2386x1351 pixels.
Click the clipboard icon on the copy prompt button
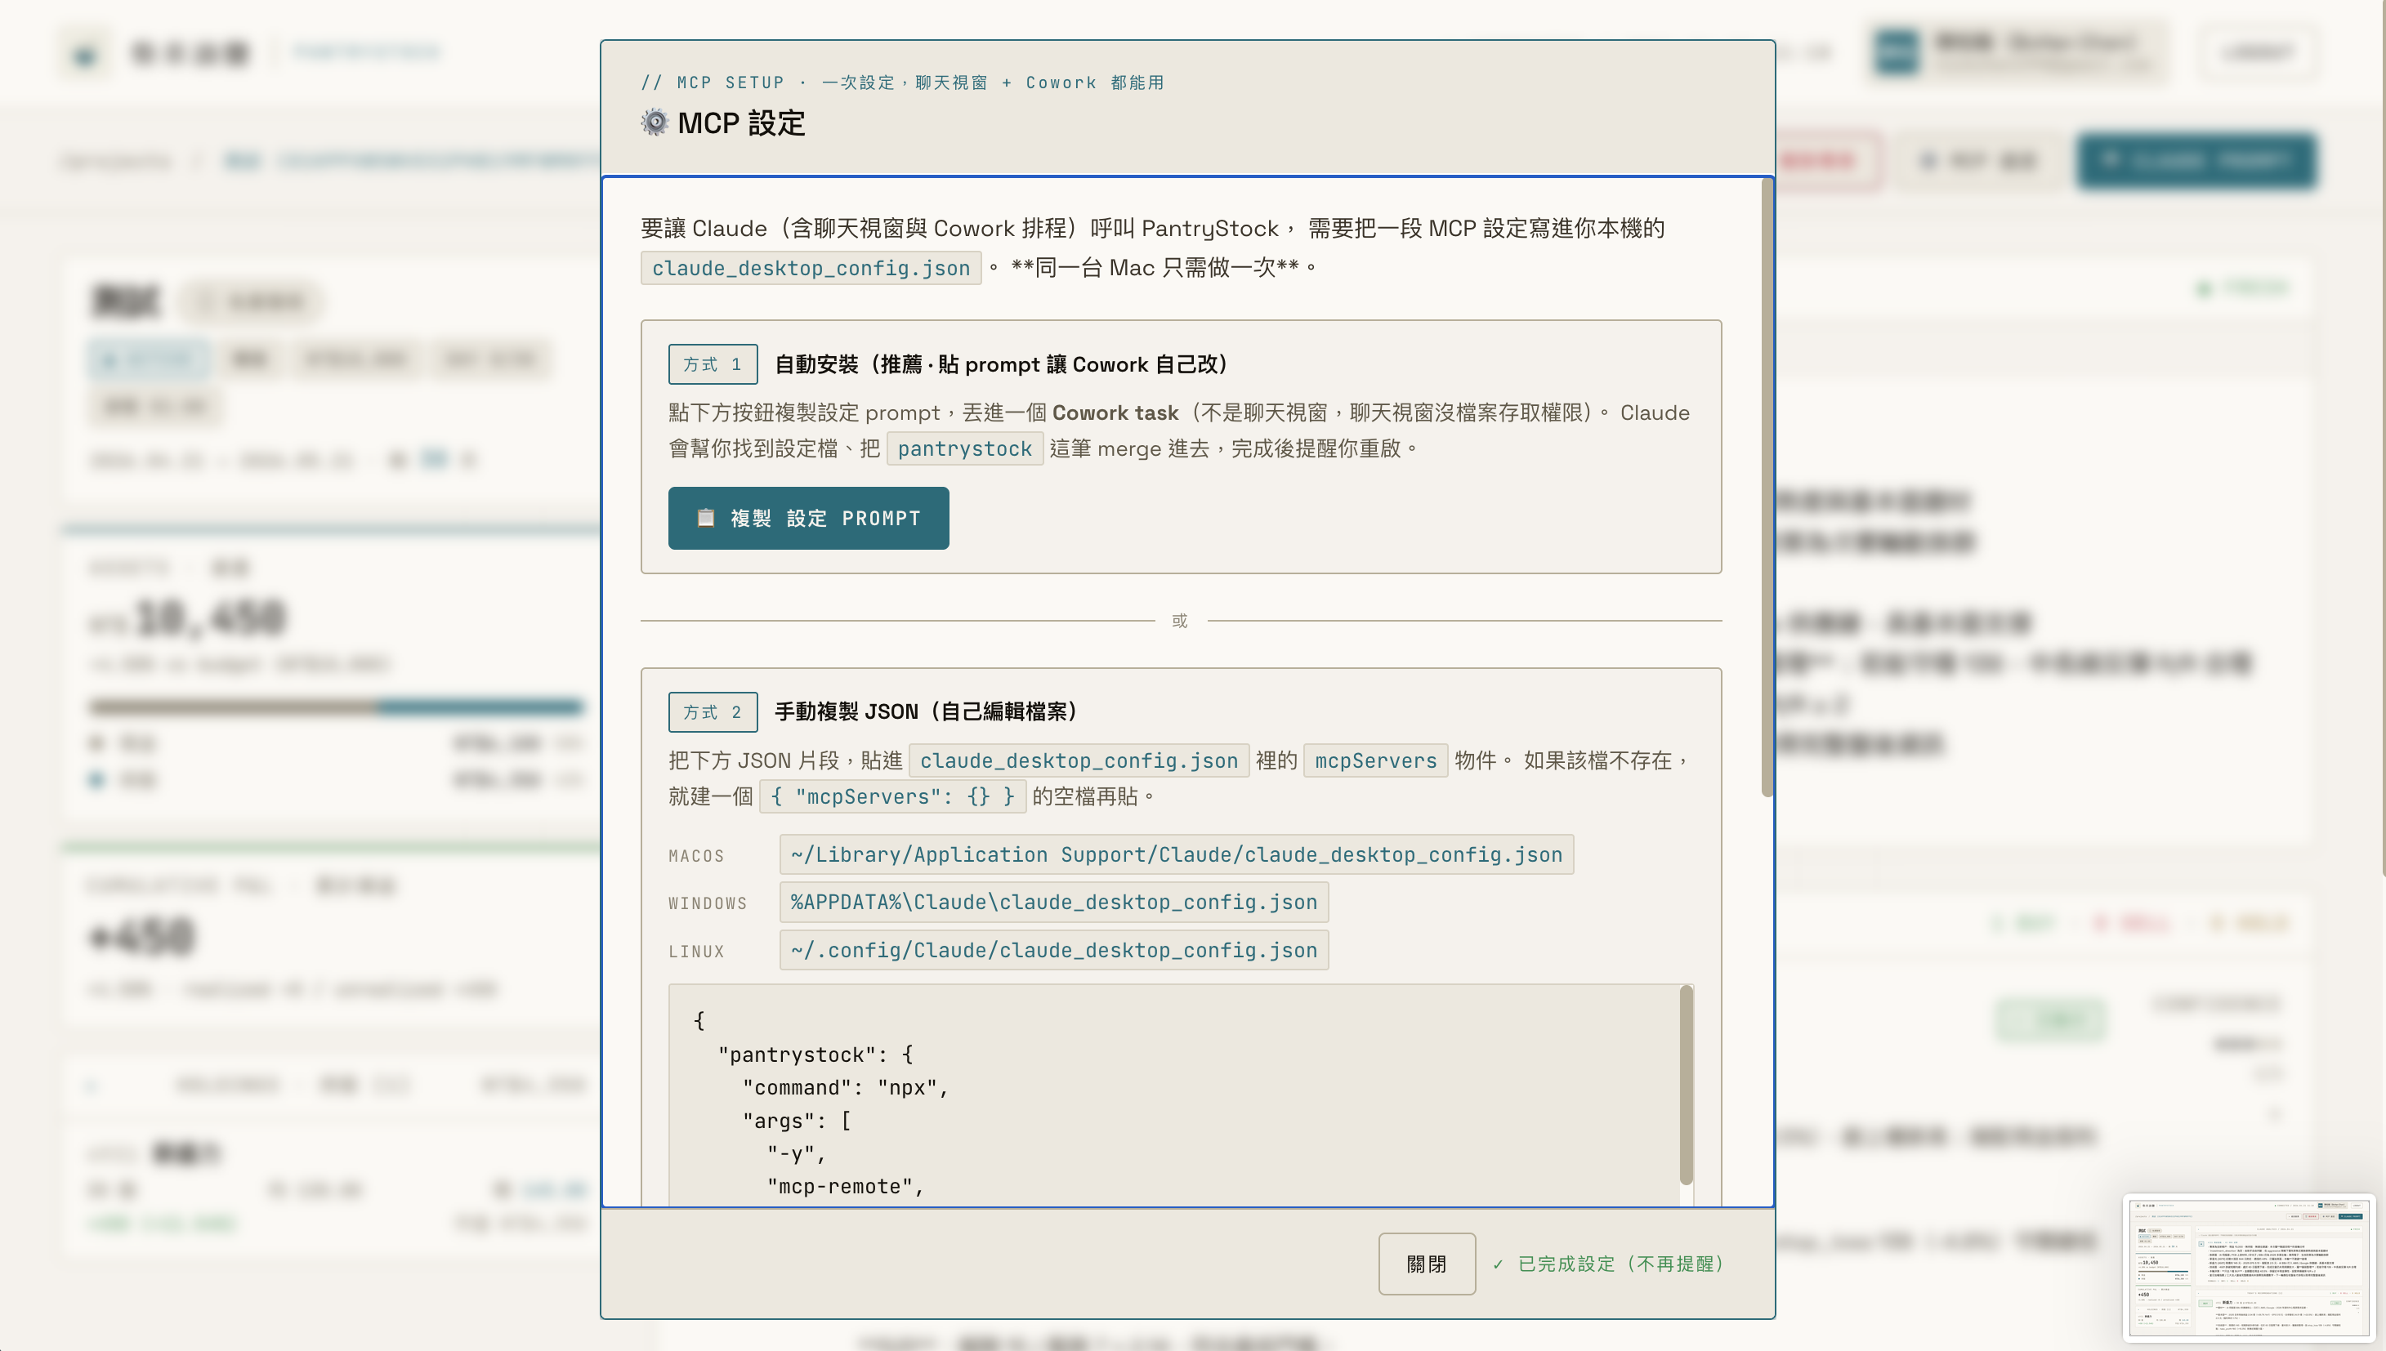coord(705,518)
